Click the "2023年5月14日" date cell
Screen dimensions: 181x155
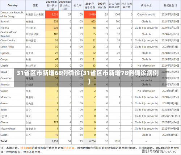pyautogui.click(x=170, y=122)
